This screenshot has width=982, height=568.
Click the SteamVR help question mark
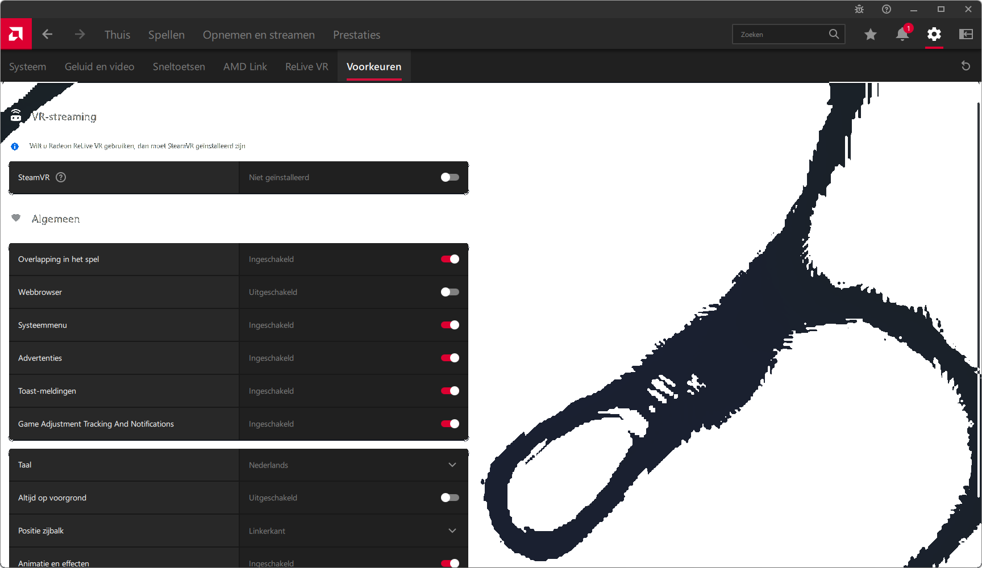click(61, 177)
